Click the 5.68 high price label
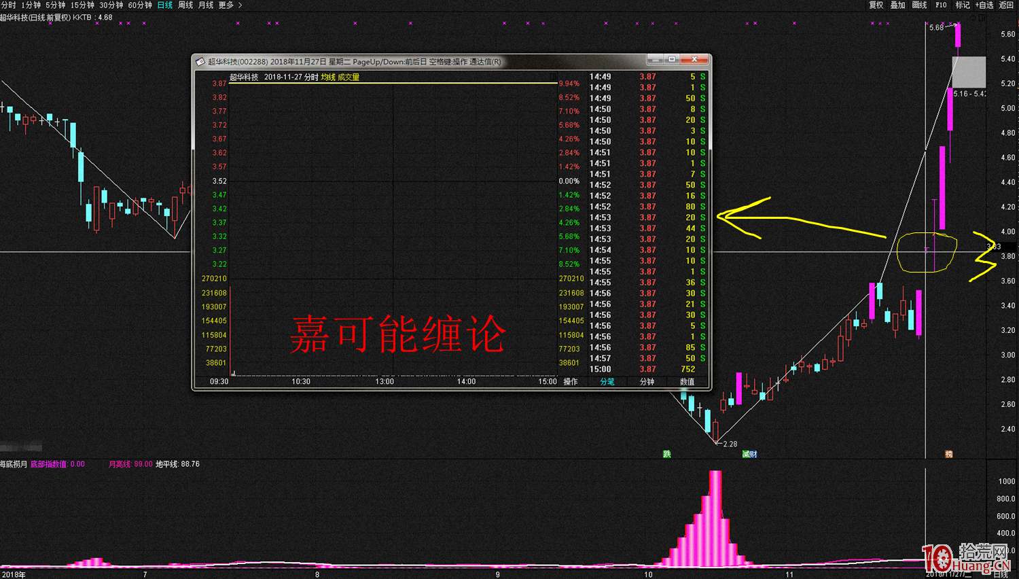 click(x=936, y=28)
